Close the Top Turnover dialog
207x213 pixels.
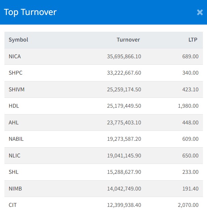[200, 12]
